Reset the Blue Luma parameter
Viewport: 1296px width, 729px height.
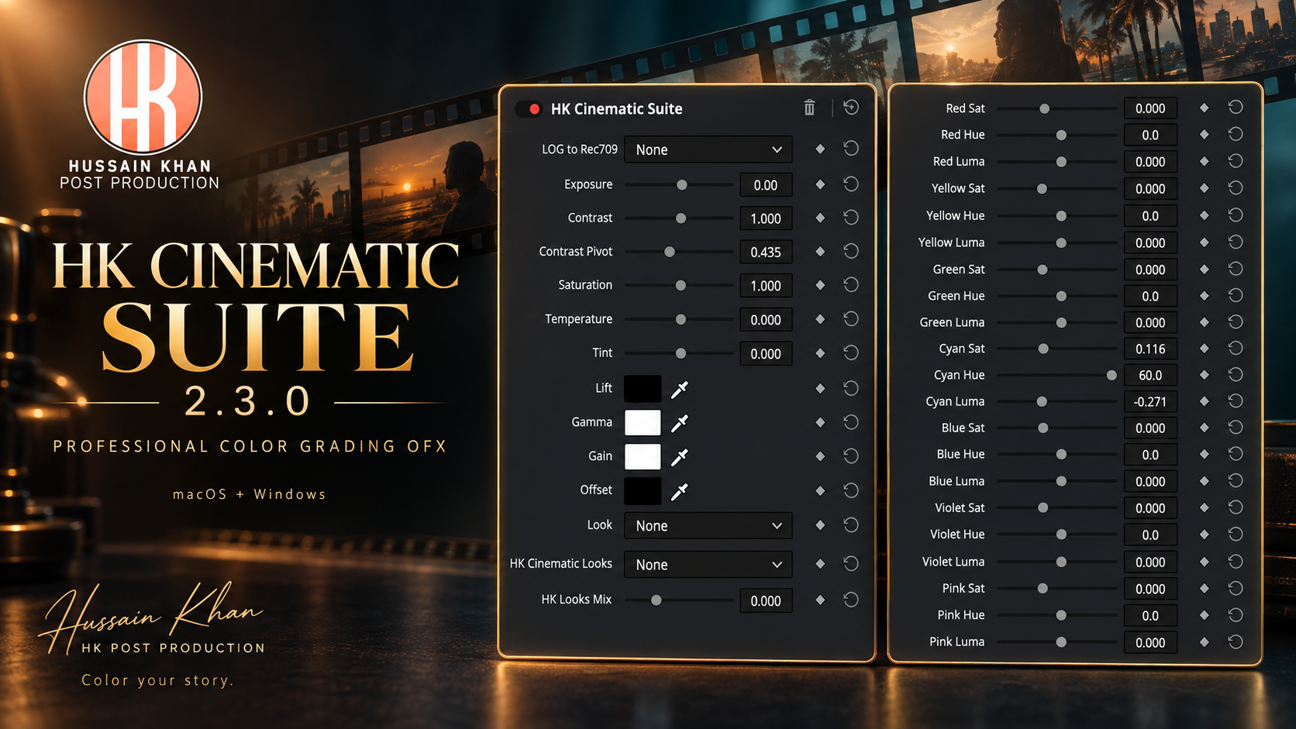point(1236,481)
